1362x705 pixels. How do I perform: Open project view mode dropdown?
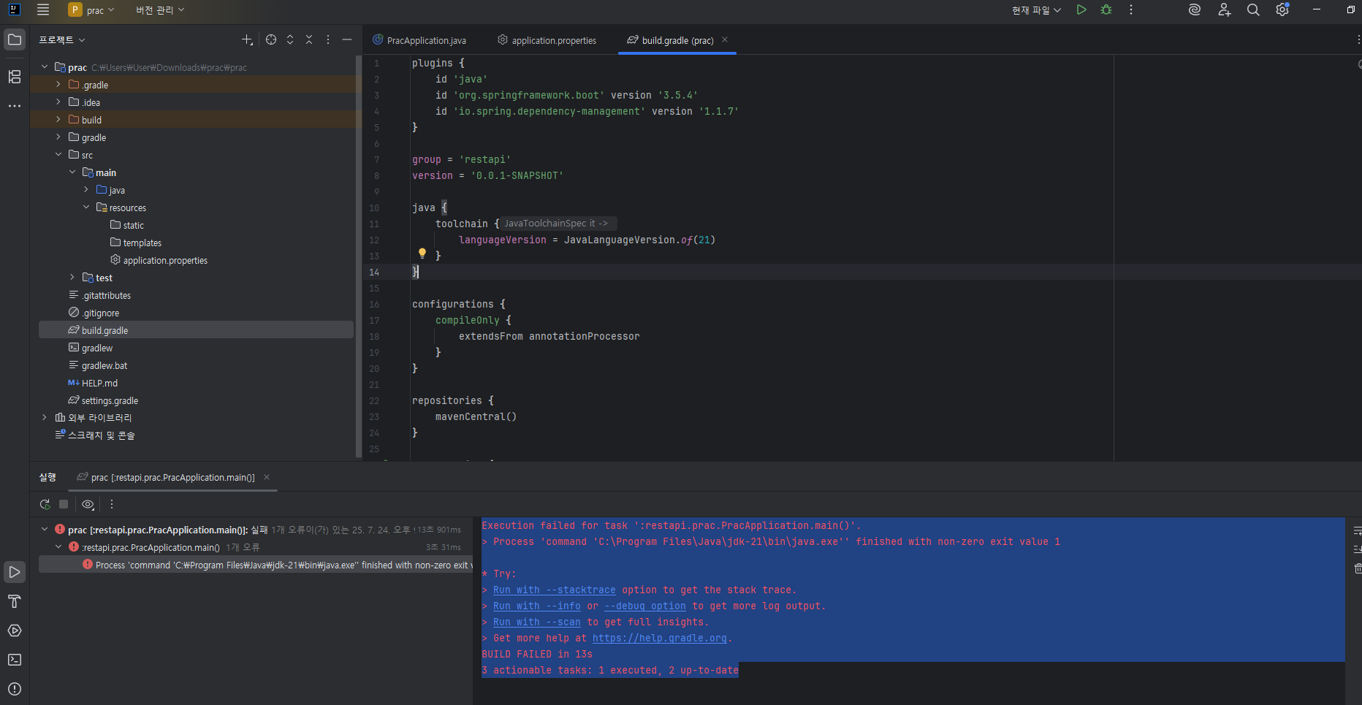(62, 39)
